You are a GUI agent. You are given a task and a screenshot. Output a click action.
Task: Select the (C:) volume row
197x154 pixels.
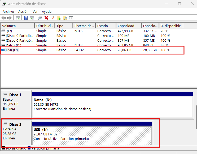92,31
